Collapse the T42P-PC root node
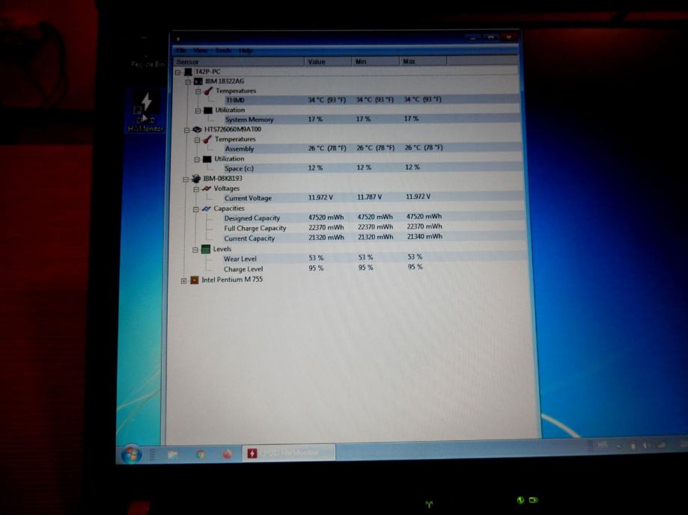688x515 pixels. 178,73
